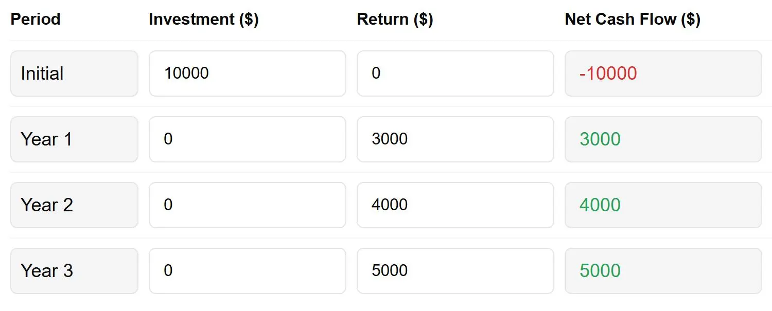
Task: Click the Year 2 period label
Action: click(74, 205)
